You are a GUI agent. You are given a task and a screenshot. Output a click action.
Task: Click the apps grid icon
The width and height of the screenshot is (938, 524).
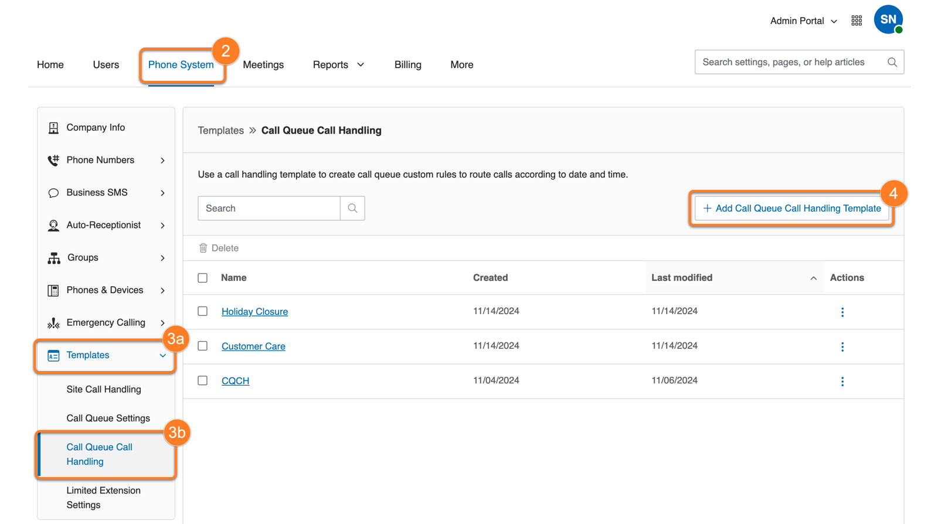coord(857,21)
